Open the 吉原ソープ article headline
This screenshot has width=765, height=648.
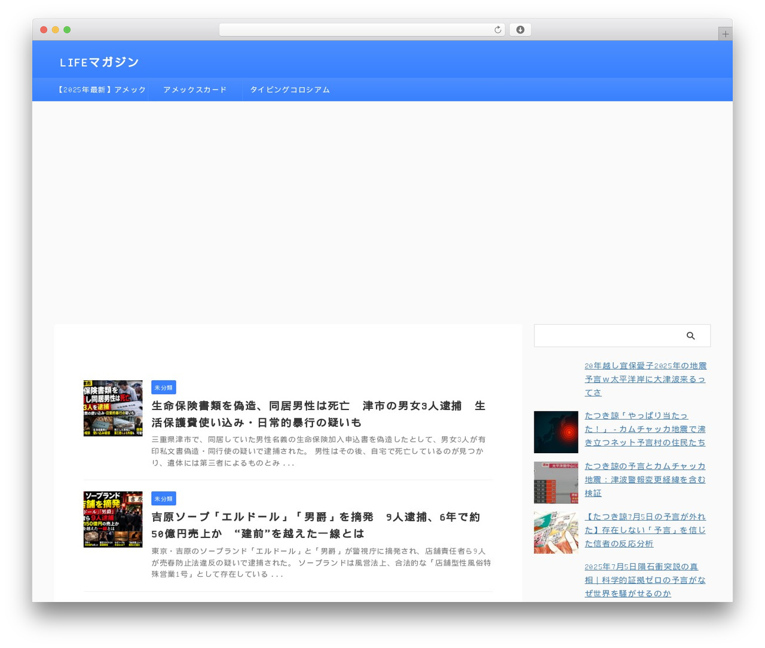[316, 525]
